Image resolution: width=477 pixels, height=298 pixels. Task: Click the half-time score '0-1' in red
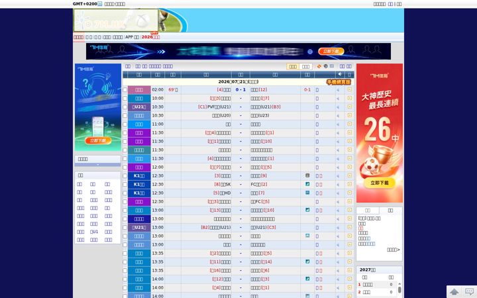pyautogui.click(x=307, y=89)
